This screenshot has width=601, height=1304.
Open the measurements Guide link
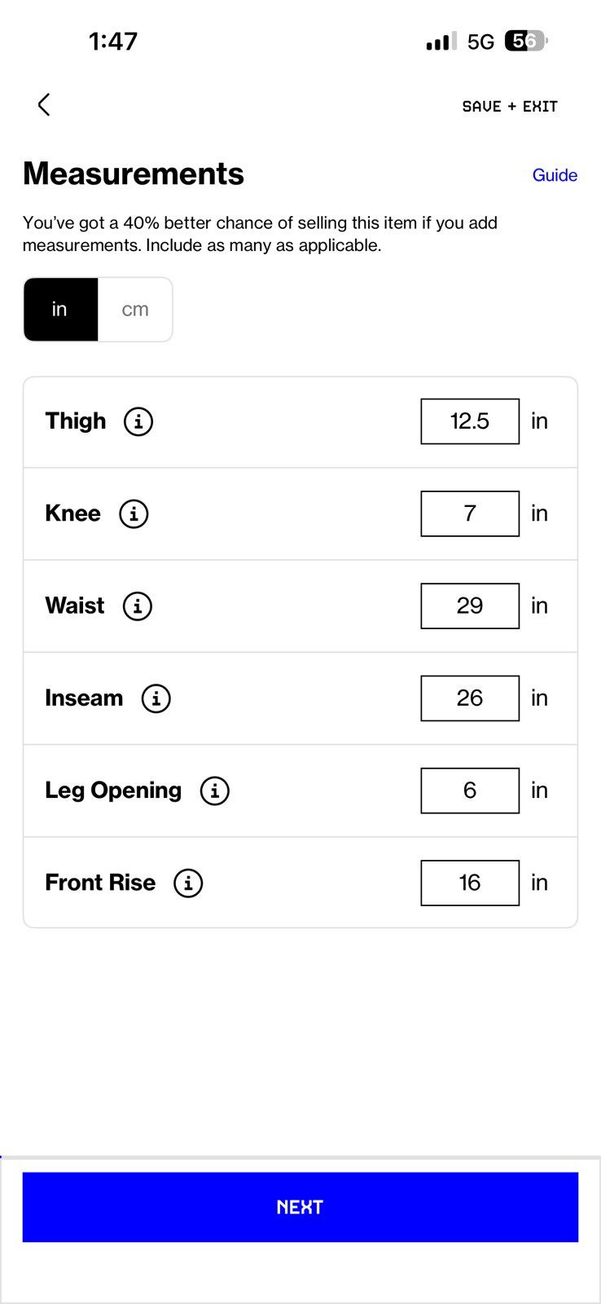tap(555, 175)
